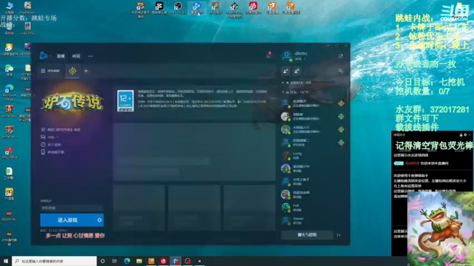Screen dimensions: 474x266
Task: Open chat with friend FoR
Action: tap(312, 208)
